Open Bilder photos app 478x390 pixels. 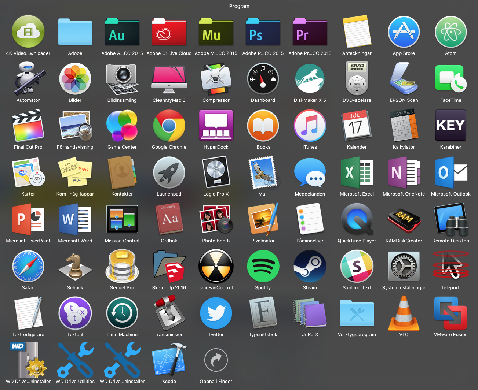[75, 78]
